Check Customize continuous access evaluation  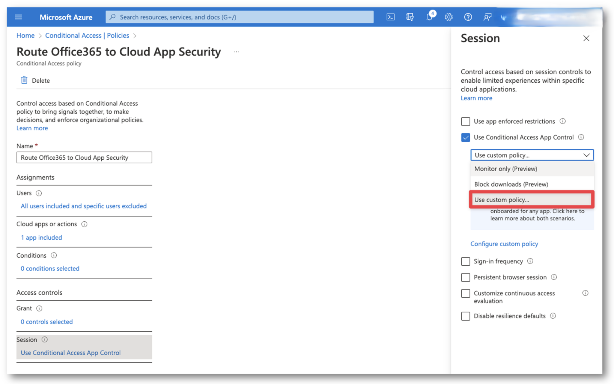[465, 293]
